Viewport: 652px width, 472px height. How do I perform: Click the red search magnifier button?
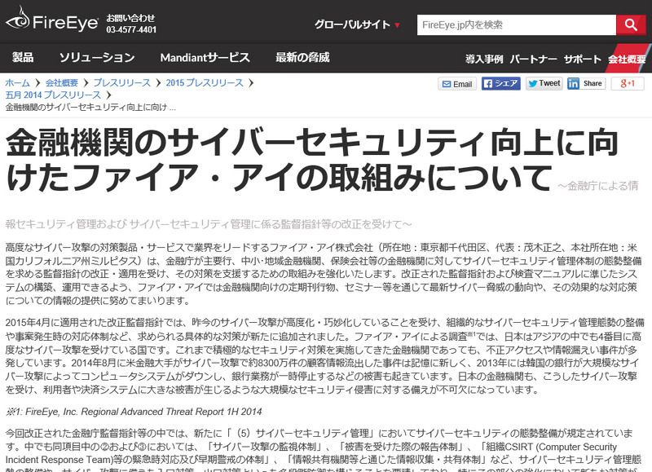point(631,24)
